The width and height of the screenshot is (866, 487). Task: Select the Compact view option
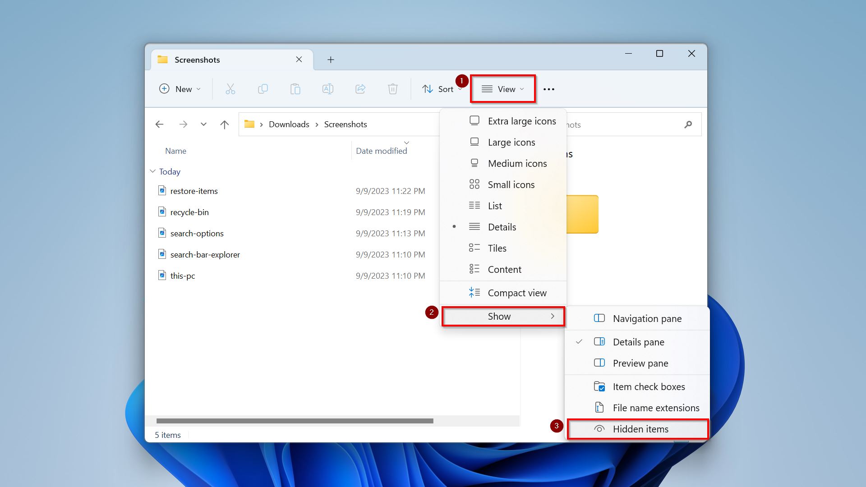tap(516, 293)
